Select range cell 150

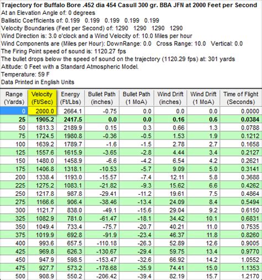click(x=14, y=160)
